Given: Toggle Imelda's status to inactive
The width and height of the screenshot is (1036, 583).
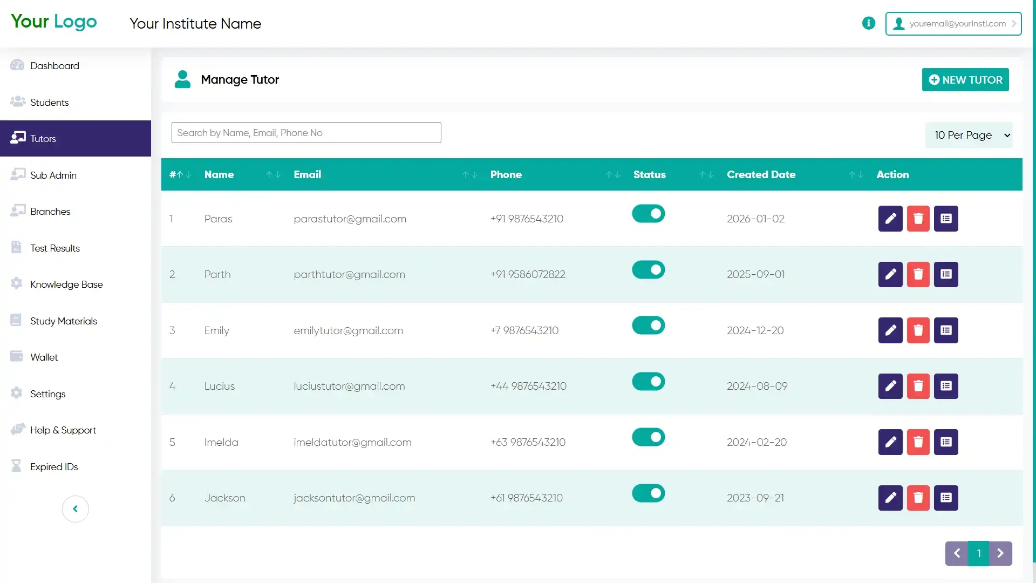Looking at the screenshot, I should click(647, 437).
